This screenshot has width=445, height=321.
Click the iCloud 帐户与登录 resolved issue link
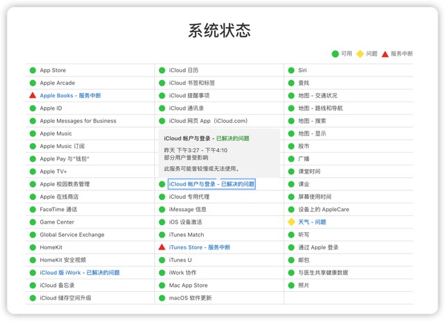211,184
